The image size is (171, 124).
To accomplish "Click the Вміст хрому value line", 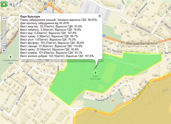I will click(x=49, y=36).
